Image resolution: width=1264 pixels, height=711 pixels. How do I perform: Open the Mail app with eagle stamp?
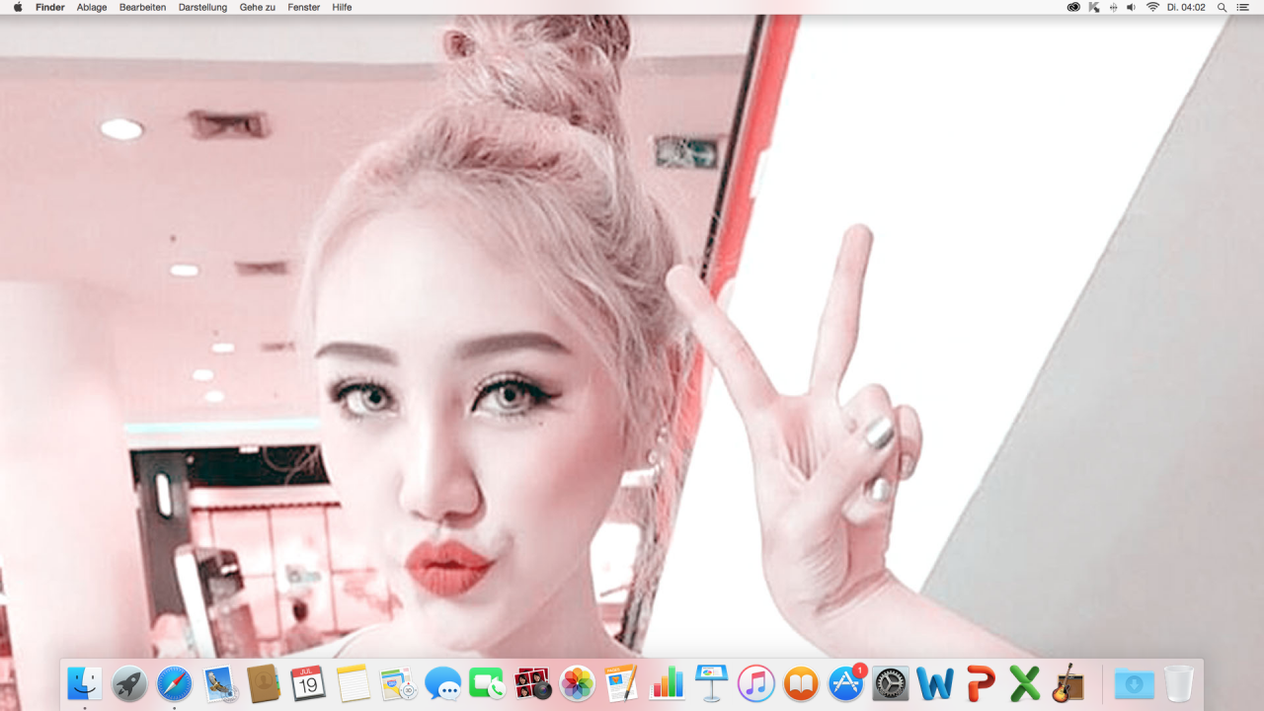tap(219, 683)
